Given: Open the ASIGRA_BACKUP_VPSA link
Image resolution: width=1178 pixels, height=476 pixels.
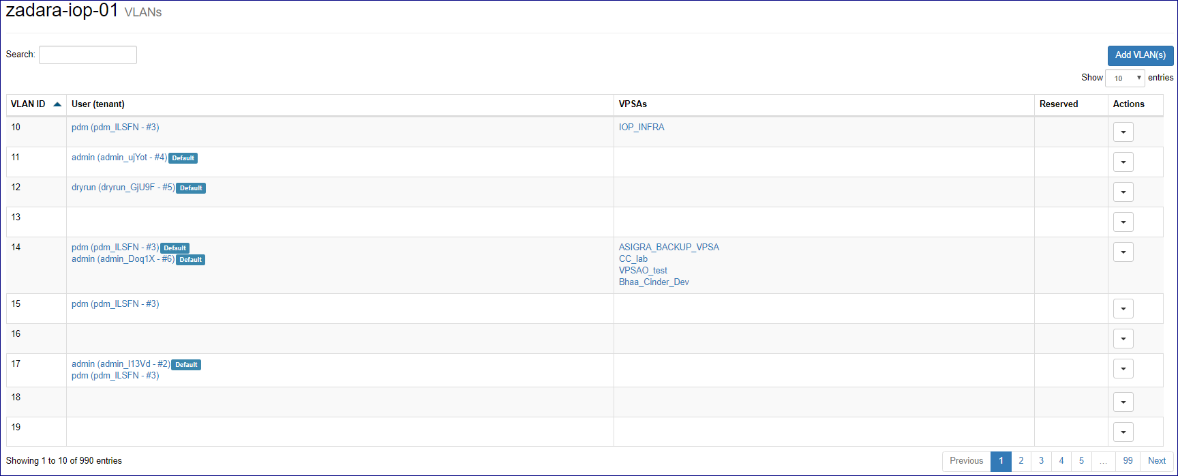Looking at the screenshot, I should click(x=669, y=248).
